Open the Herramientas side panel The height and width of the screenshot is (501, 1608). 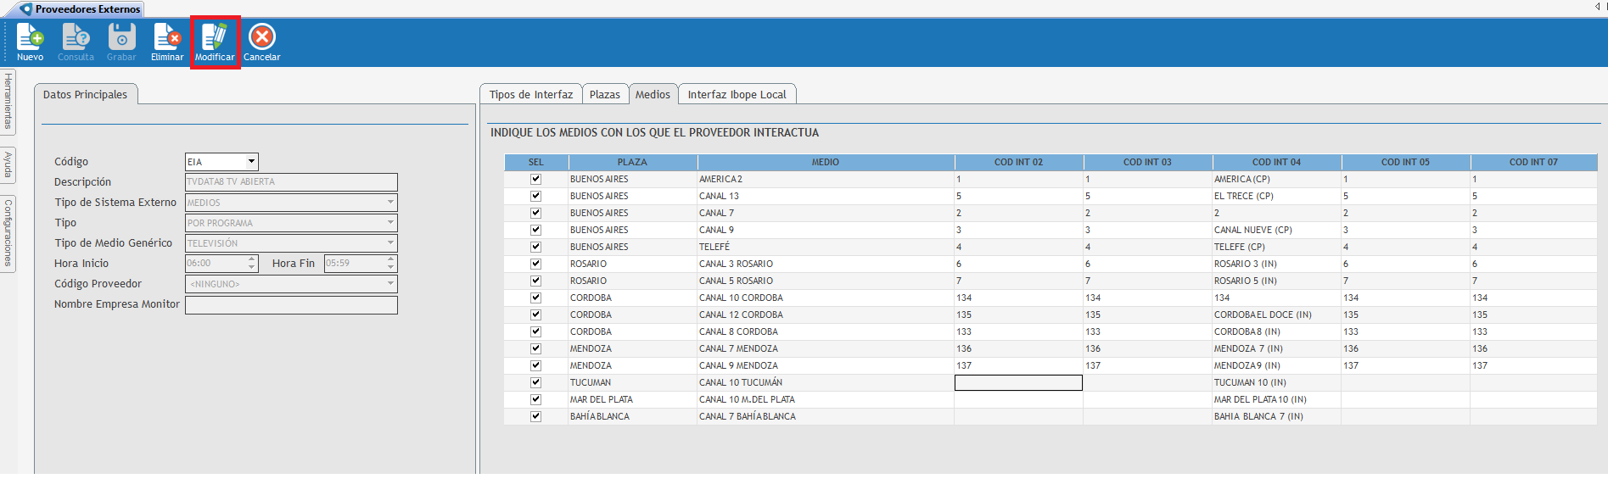tap(8, 102)
